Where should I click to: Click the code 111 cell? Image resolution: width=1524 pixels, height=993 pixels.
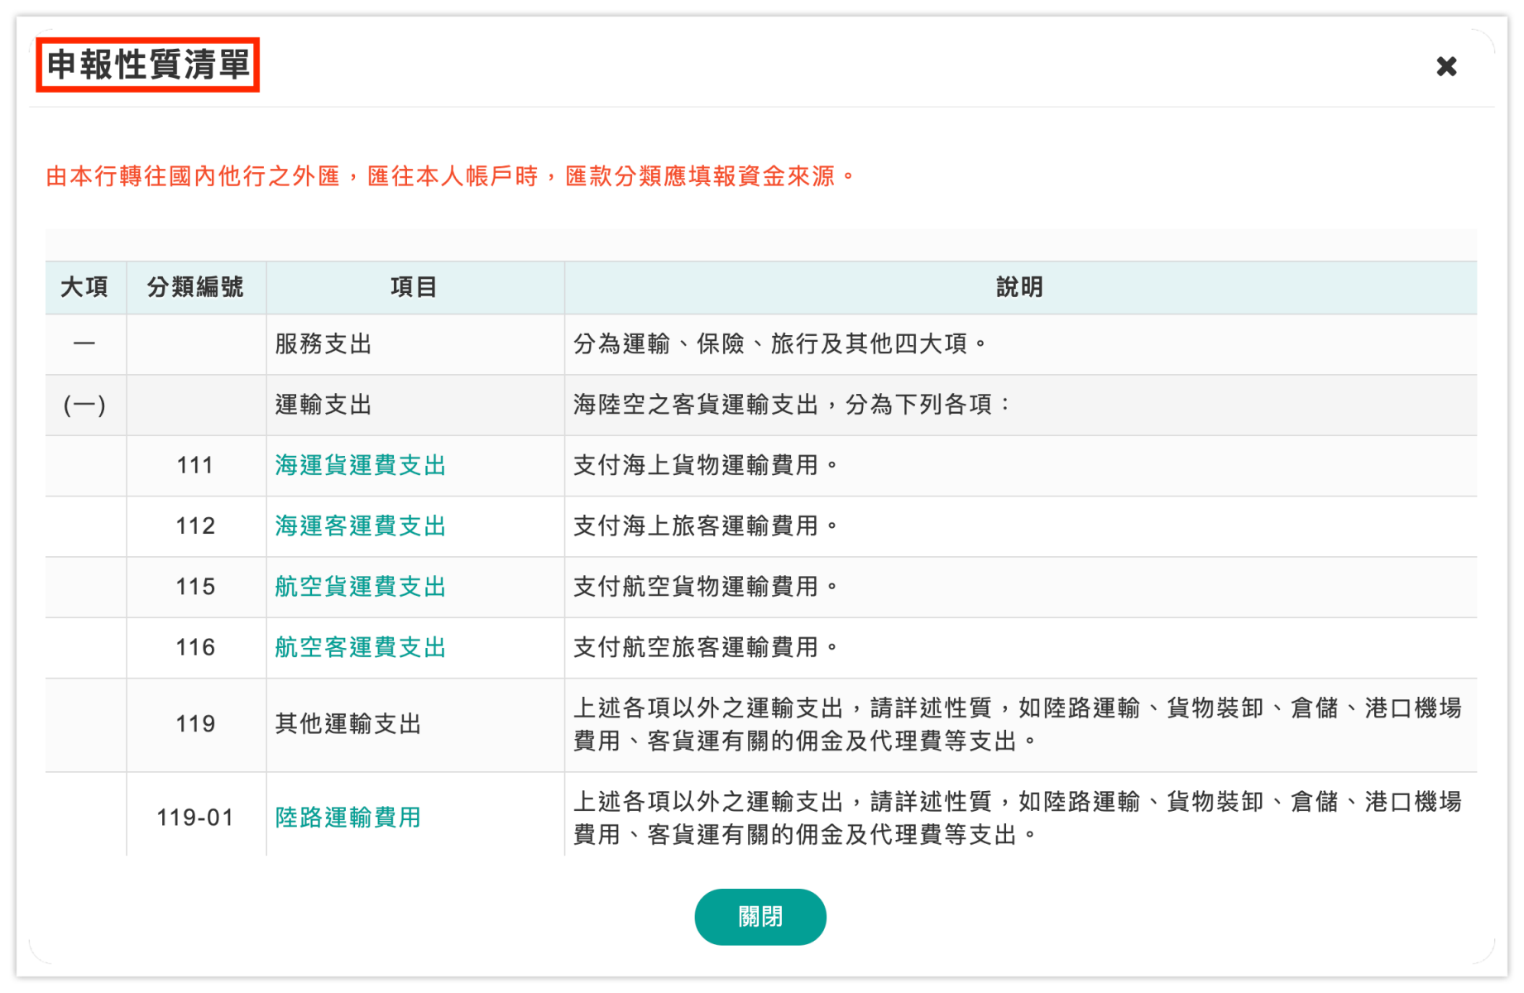(x=194, y=465)
